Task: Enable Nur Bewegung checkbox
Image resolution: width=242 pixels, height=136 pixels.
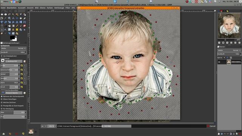Action: (x=2, y=109)
